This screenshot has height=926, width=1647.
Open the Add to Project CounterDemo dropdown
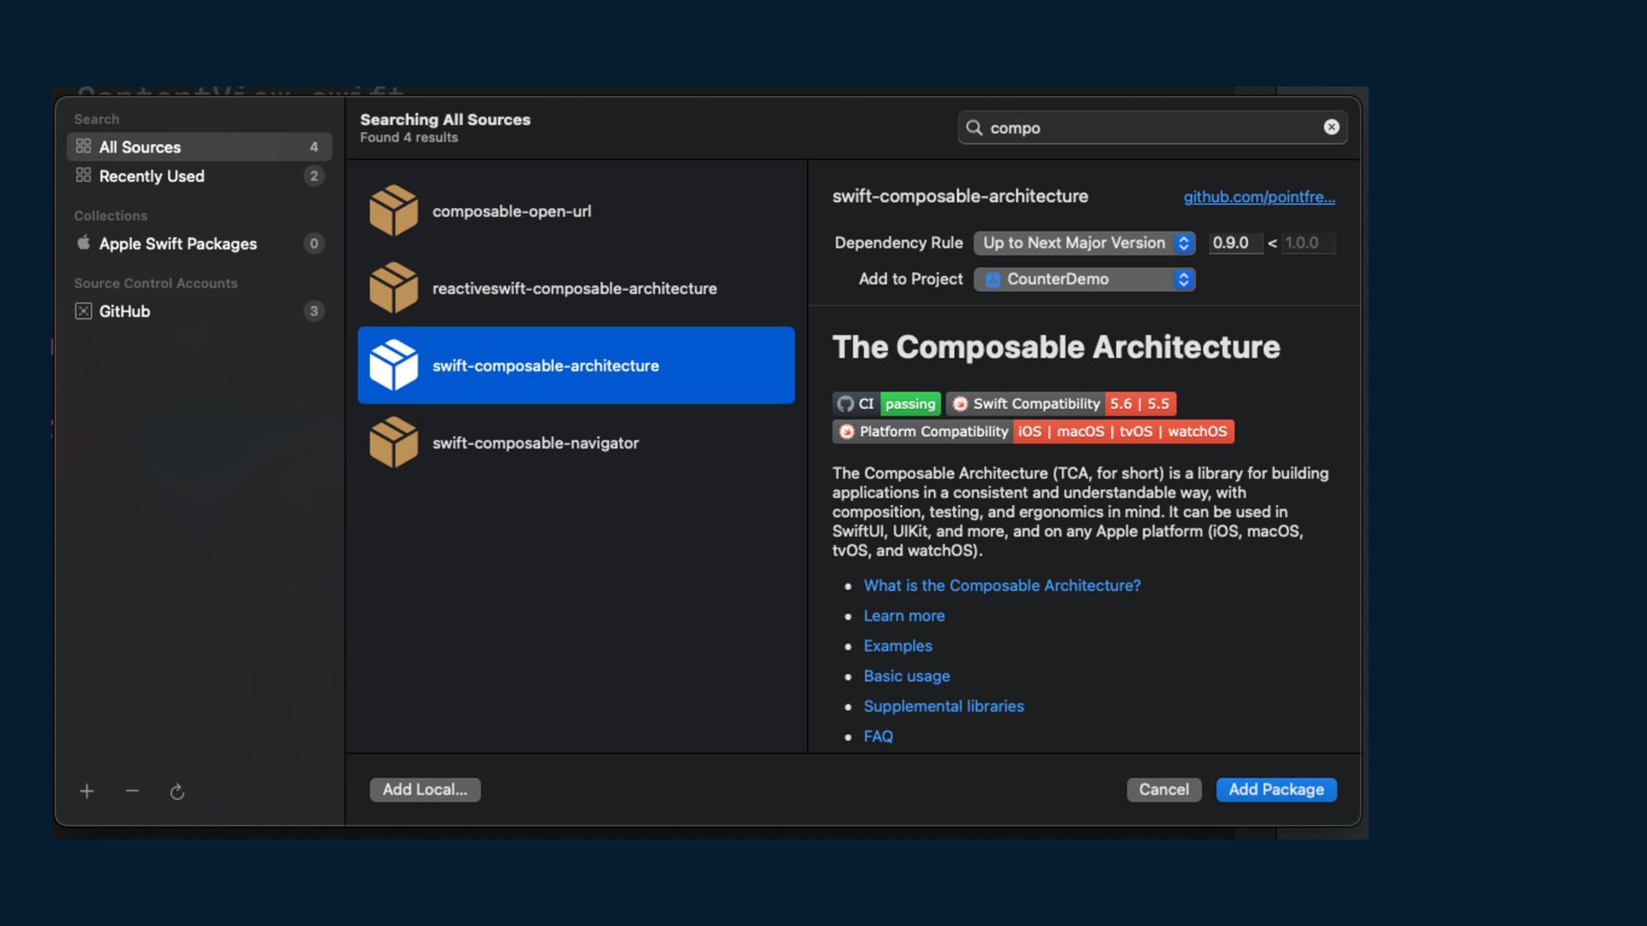pyautogui.click(x=1084, y=280)
